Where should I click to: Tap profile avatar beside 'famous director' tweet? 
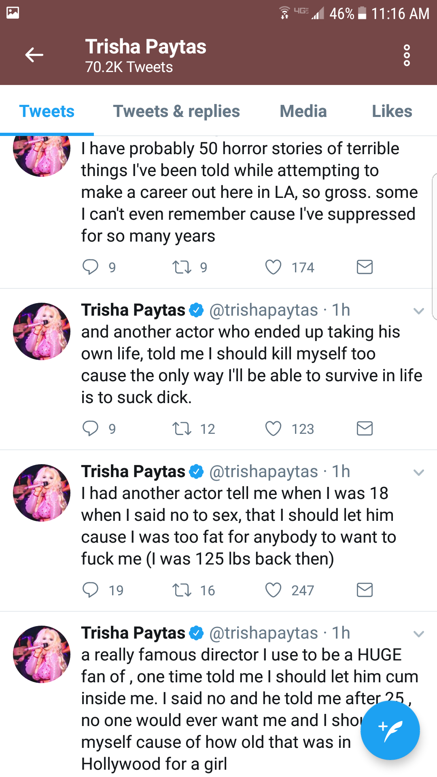coord(42,654)
